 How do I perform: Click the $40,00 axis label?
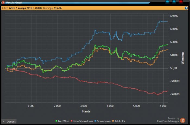[174, 16]
